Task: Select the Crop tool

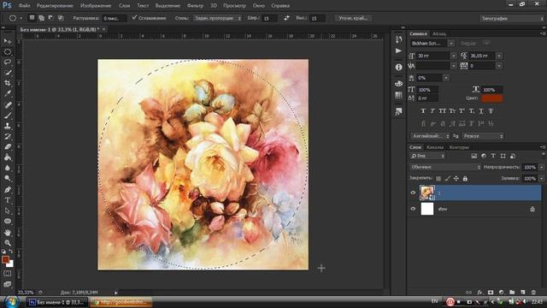Action: tap(8, 83)
